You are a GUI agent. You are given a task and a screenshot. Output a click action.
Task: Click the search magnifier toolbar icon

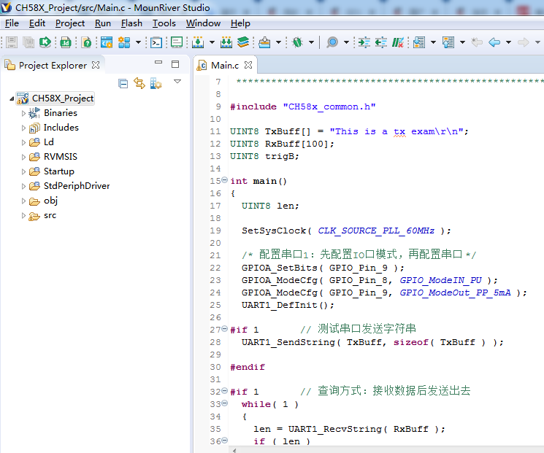[332, 42]
